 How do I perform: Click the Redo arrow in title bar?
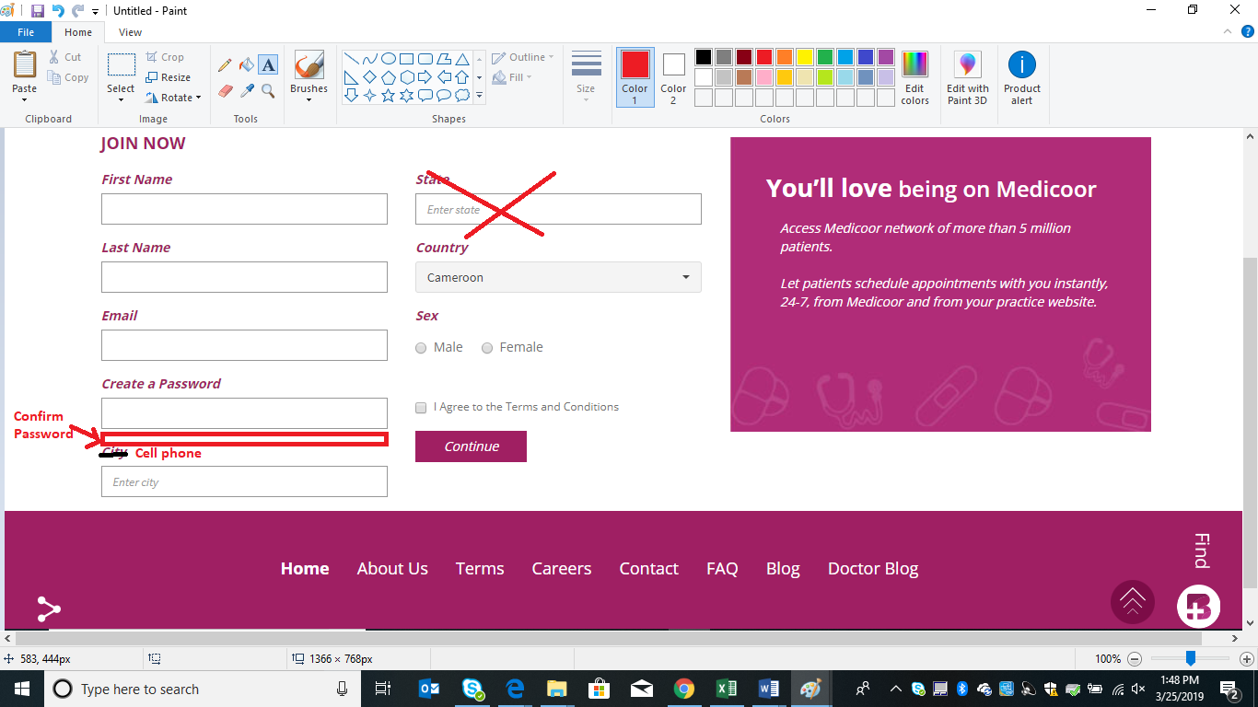78,11
